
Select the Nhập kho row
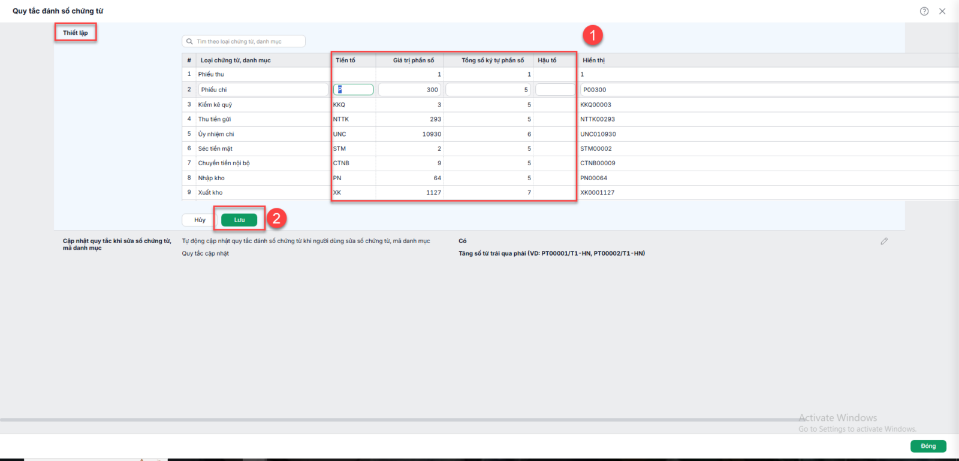coord(571,178)
